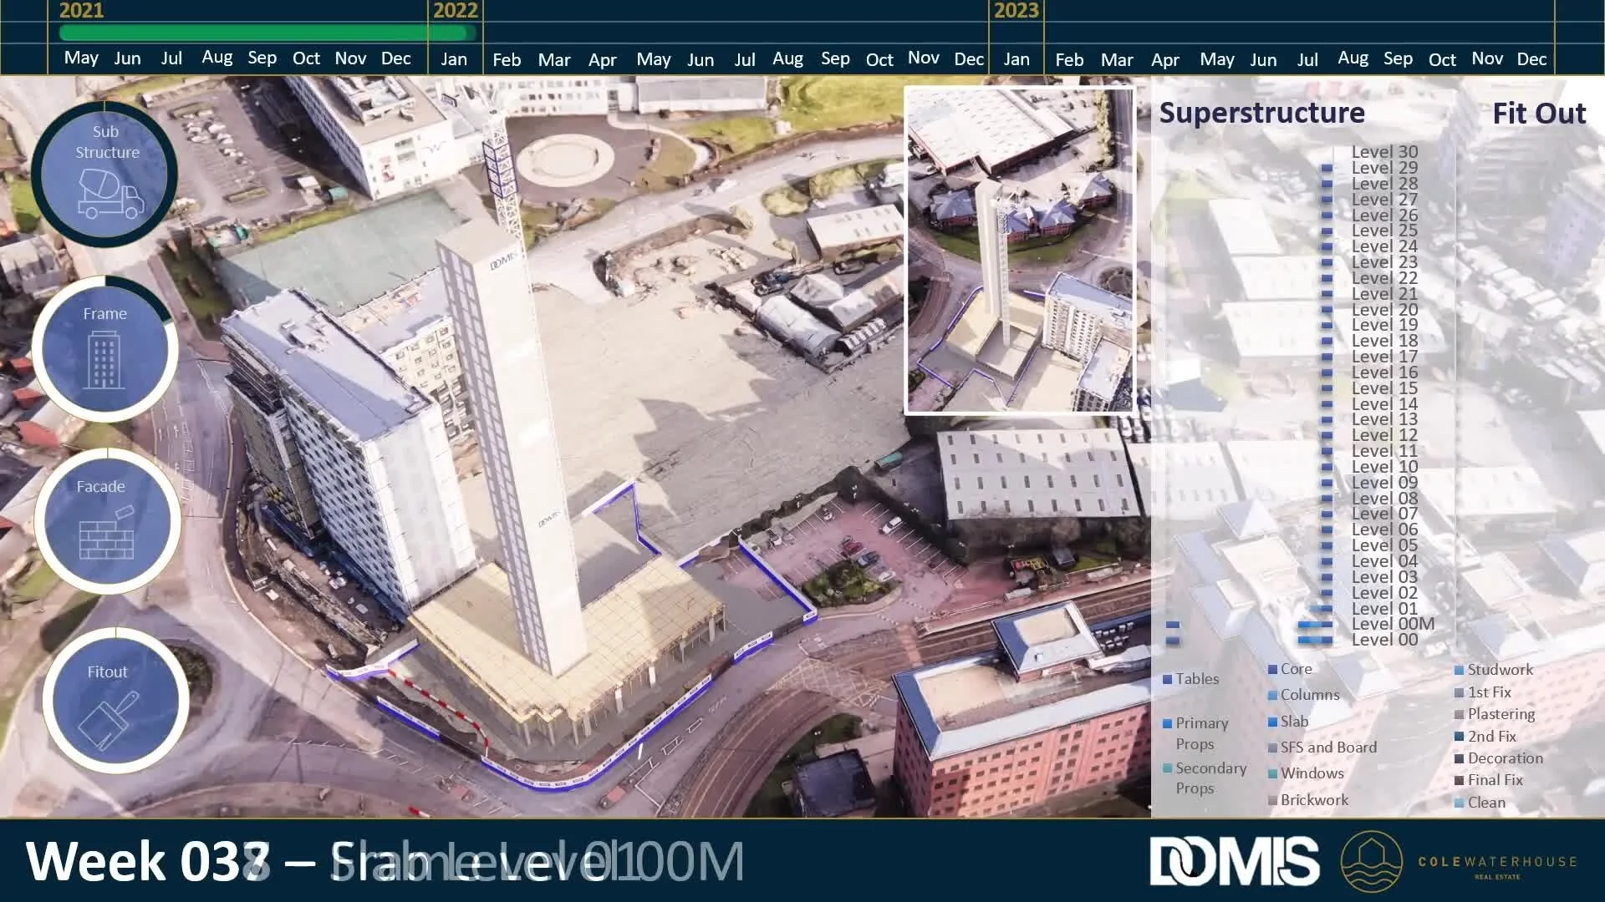Click the DOMIS logo in footer

1234,862
